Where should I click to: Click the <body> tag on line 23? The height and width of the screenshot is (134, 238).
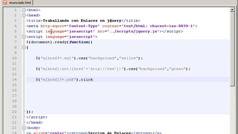tap(33, 128)
